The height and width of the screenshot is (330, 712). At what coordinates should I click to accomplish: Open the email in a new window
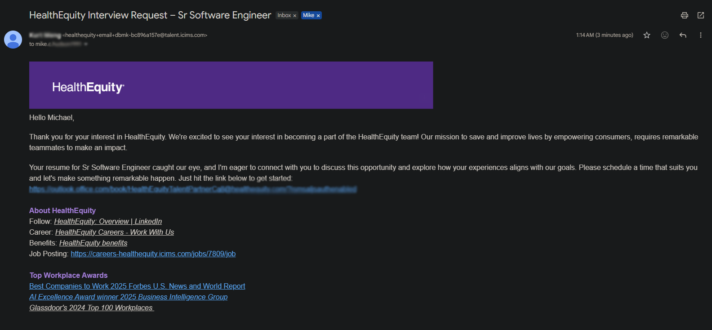701,15
